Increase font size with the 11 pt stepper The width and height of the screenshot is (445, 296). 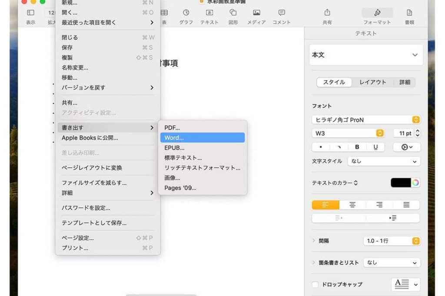click(x=418, y=131)
